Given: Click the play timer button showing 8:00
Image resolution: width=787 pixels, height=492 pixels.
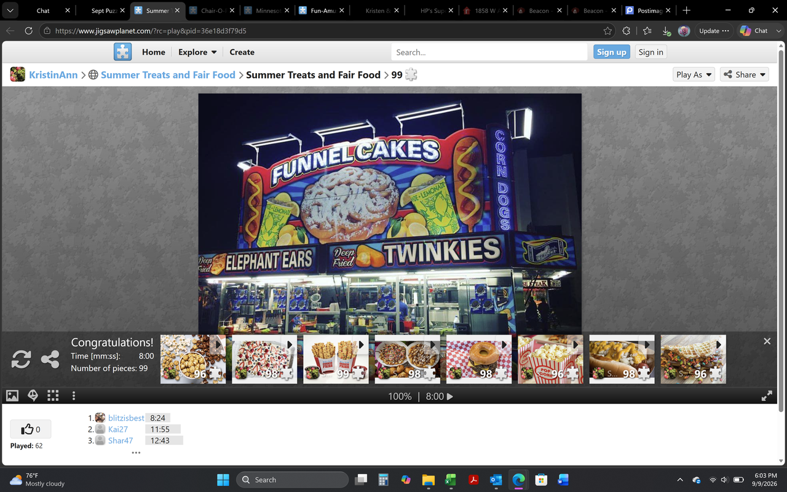Looking at the screenshot, I should pyautogui.click(x=440, y=397).
